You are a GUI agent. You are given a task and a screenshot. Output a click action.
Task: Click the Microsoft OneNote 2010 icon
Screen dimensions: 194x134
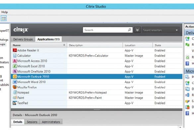coord(15,71)
